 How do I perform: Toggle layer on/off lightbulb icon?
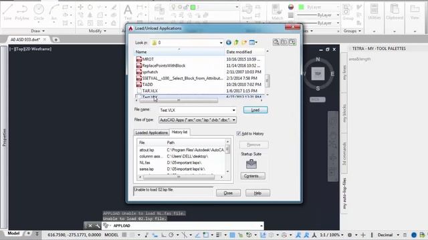coord(173,7)
